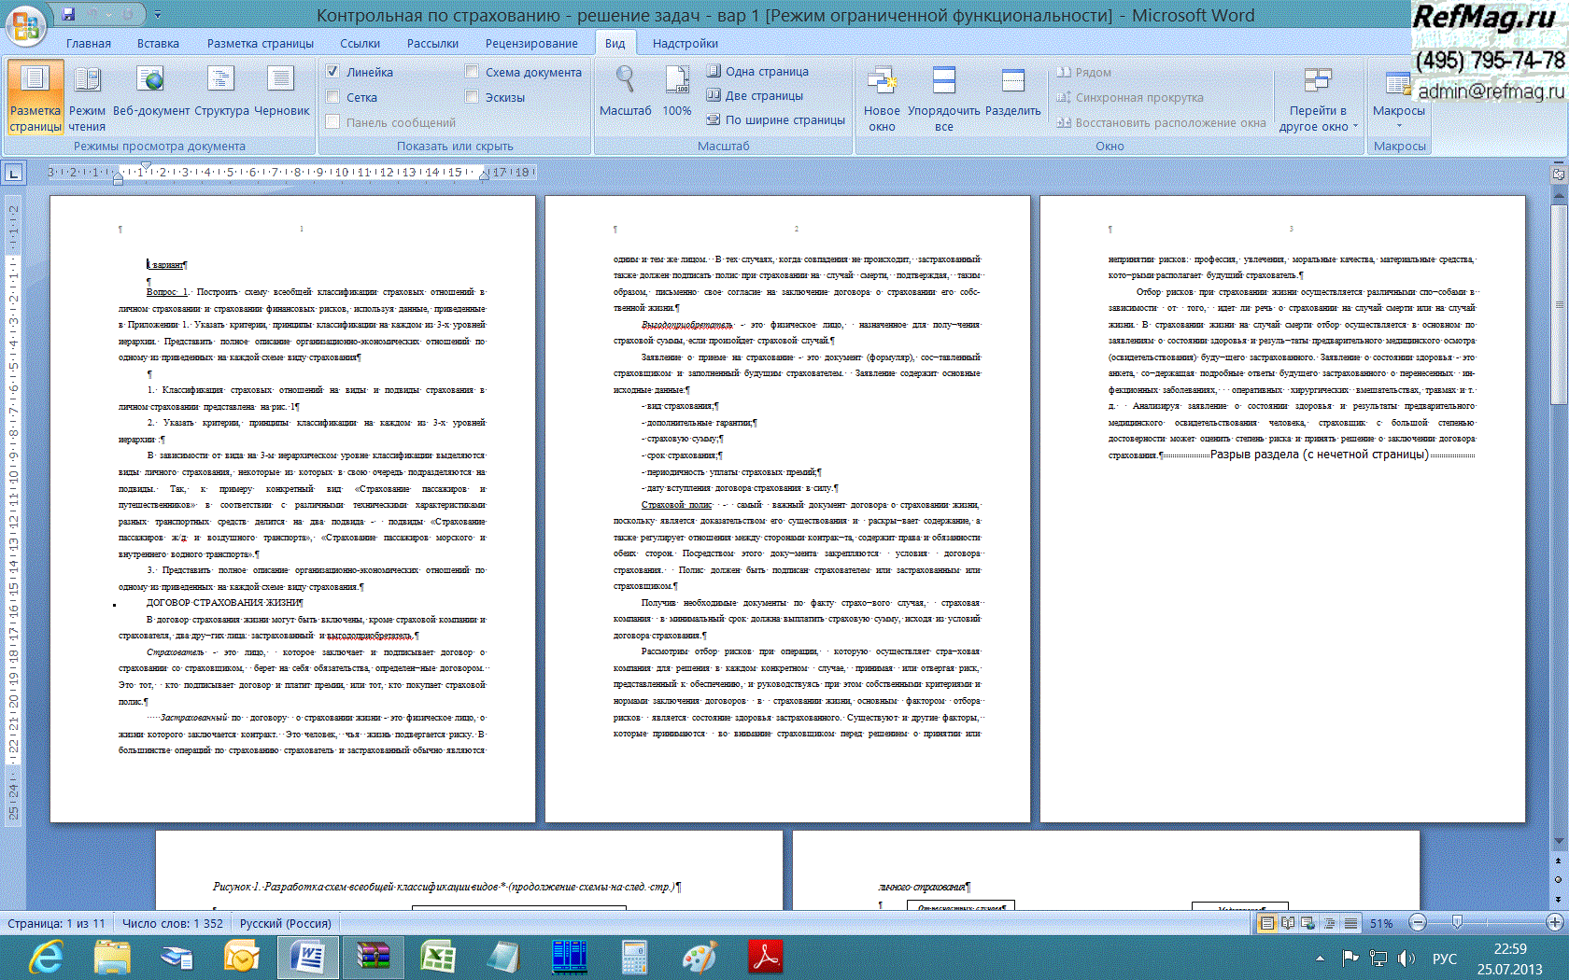Uncheck the Ruler (Линейка) checkbox

333,72
